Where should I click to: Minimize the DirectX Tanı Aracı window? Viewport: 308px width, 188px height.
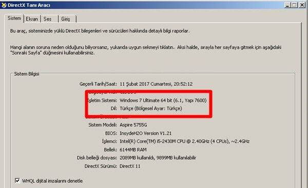(x=287, y=5)
